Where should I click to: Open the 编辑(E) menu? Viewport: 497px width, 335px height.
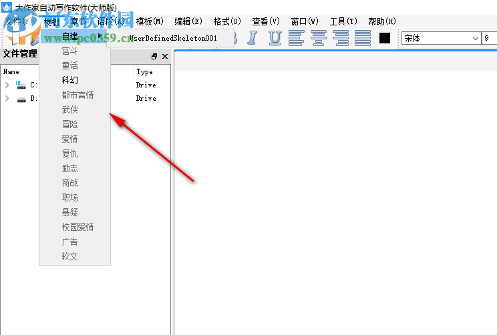click(188, 21)
